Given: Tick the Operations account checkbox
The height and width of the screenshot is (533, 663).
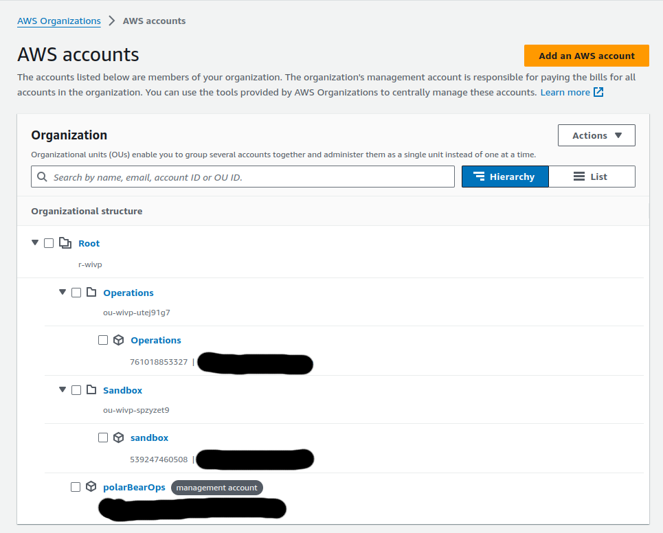Looking at the screenshot, I should 103,340.
